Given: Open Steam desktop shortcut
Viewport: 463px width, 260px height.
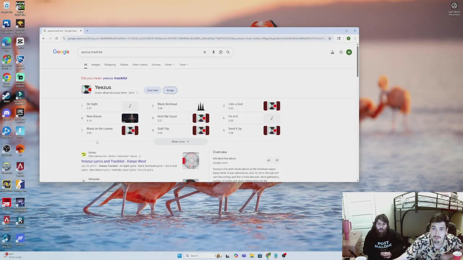Looking at the screenshot, I should 7,97.
